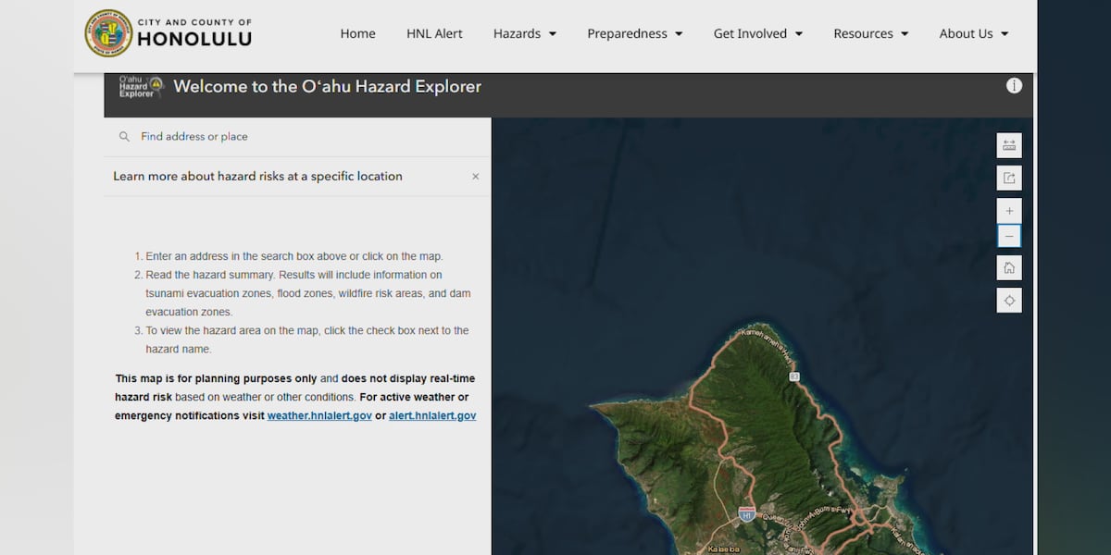Open the share map widget
Viewport: 1111px width, 555px height.
click(x=1009, y=178)
